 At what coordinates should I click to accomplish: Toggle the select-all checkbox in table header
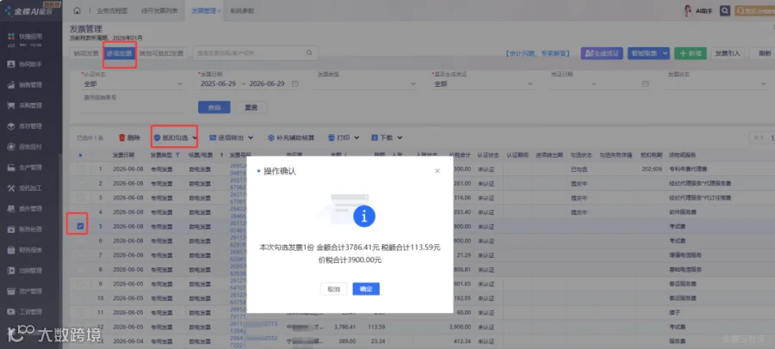[81, 155]
